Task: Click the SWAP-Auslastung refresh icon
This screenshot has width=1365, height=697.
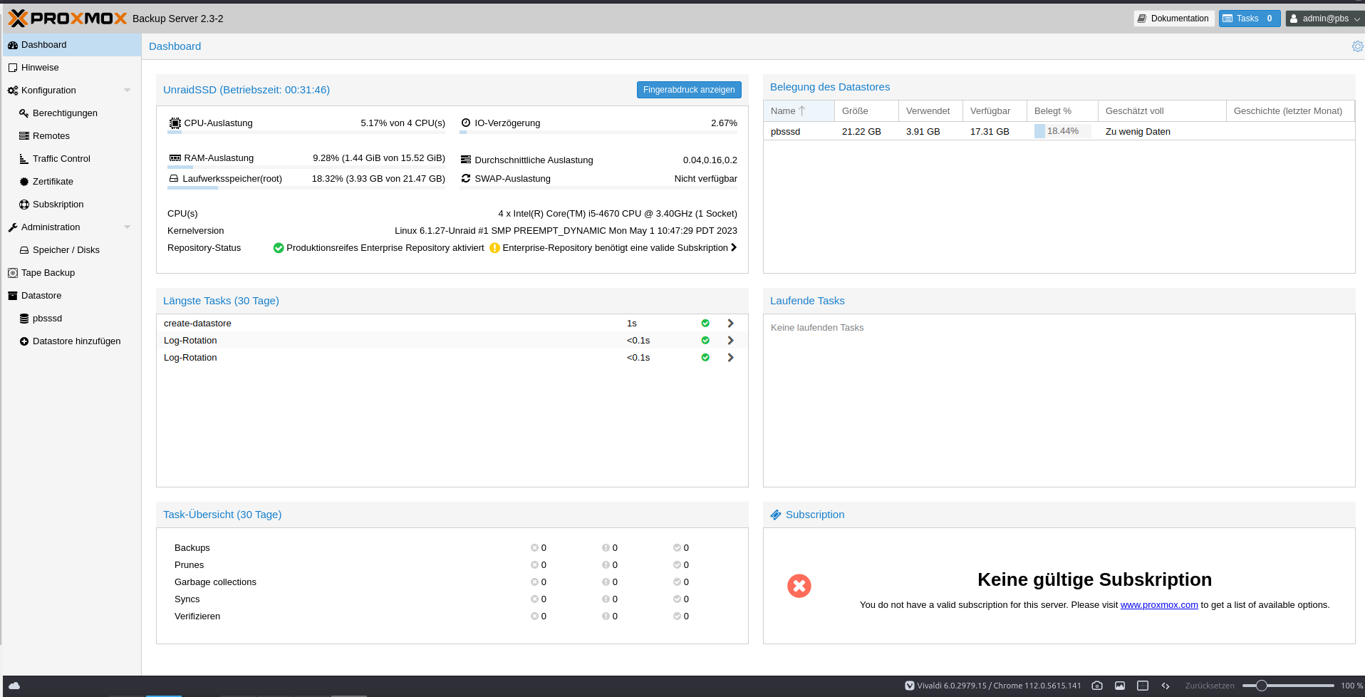Action: coord(466,179)
